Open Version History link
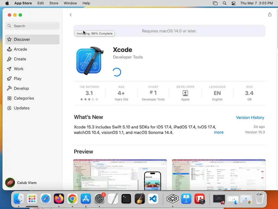Viewport: 278px width, 209px height. 250,118
